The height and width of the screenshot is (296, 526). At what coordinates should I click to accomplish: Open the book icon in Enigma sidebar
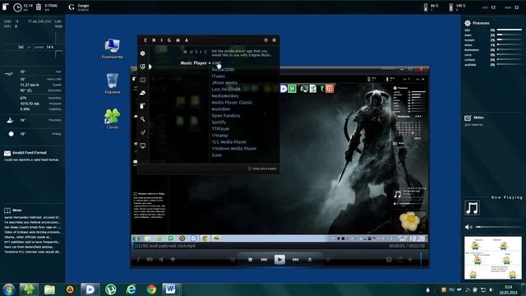(x=142, y=80)
